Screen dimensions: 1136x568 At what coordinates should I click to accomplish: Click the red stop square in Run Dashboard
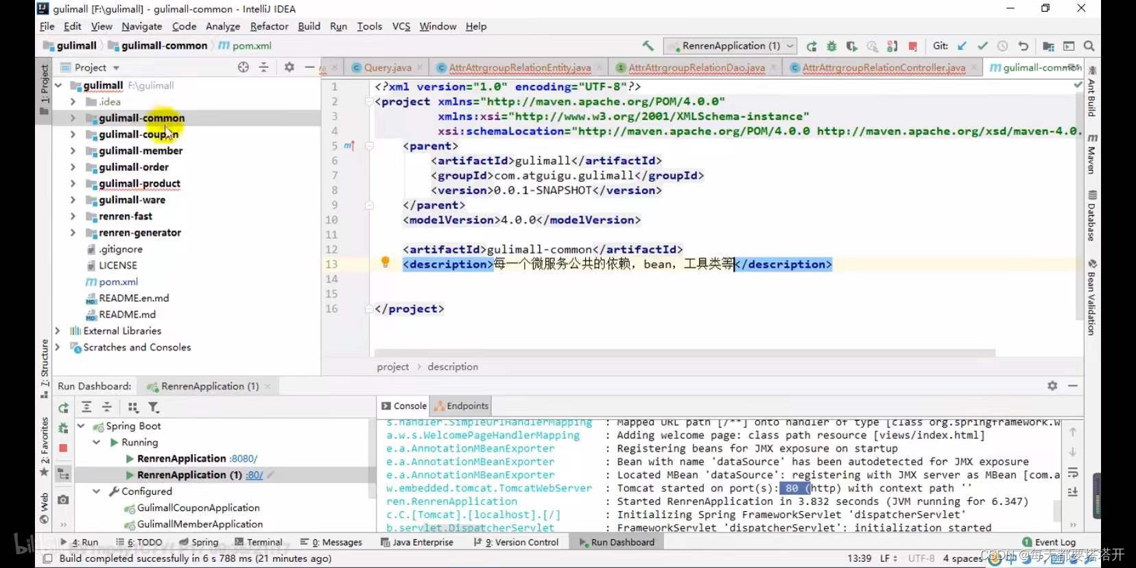click(x=63, y=448)
